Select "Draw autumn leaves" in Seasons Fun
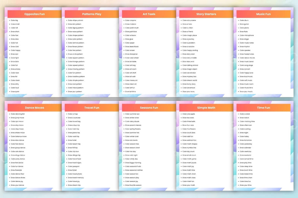Image resolution: width=298 pixels, height=198 pixels. click(133, 125)
